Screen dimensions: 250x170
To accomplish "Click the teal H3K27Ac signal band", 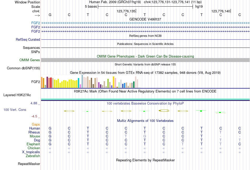I will (145, 99).
